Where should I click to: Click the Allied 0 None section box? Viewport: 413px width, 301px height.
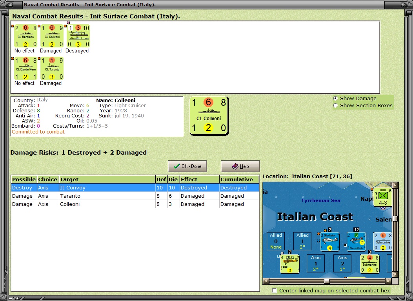pyautogui.click(x=276, y=241)
